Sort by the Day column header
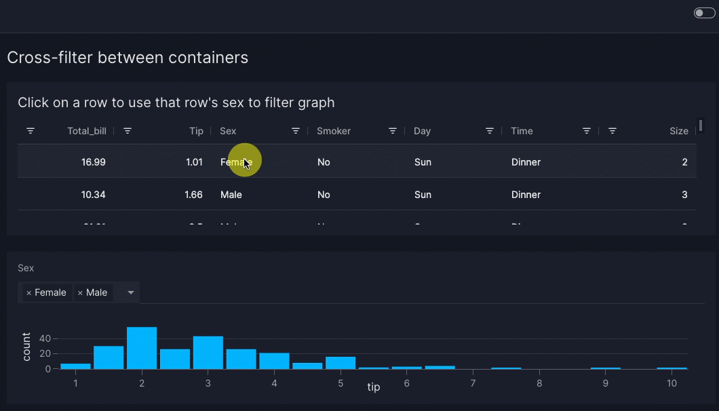719x411 pixels. 423,131
